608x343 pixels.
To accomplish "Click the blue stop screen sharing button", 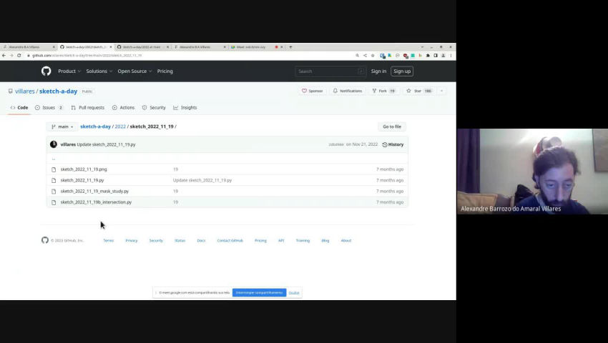I will (260, 292).
